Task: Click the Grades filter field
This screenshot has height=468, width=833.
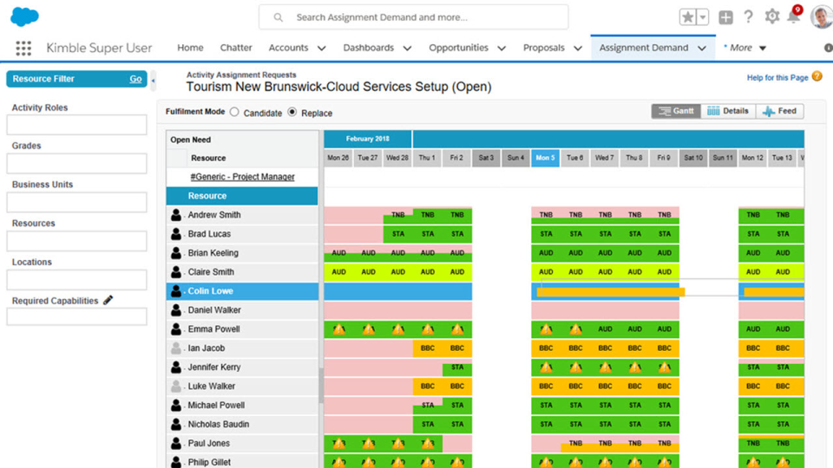Action: pos(76,164)
